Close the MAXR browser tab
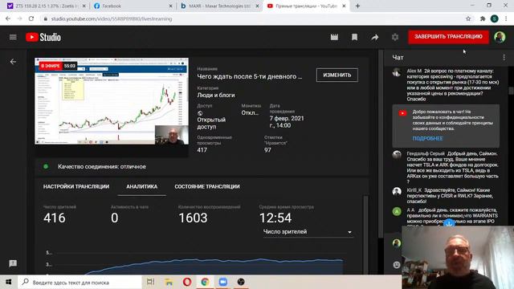The width and height of the screenshot is (514, 289). pos(257,6)
